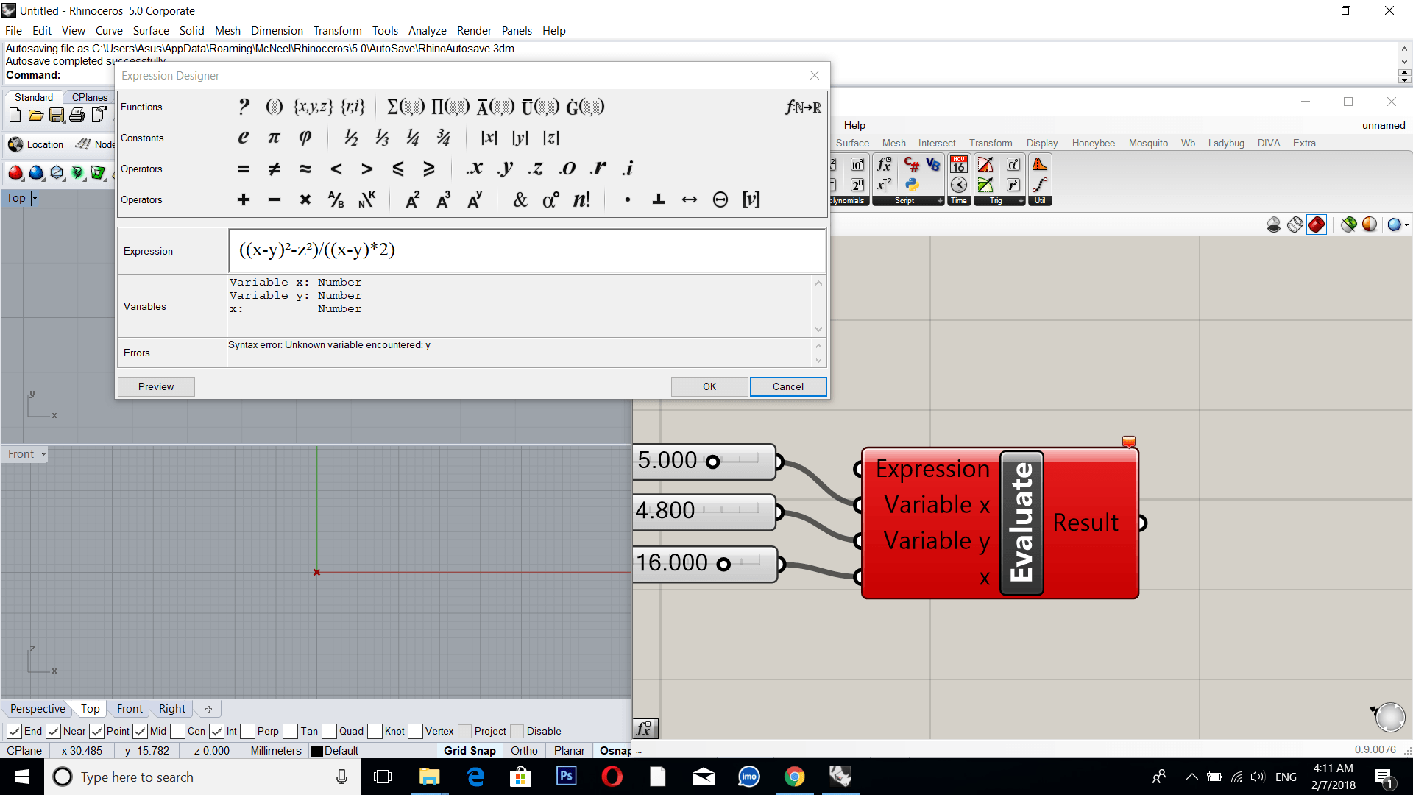The image size is (1413, 795).
Task: Toggle the Point osnap checkbox
Action: point(96,731)
